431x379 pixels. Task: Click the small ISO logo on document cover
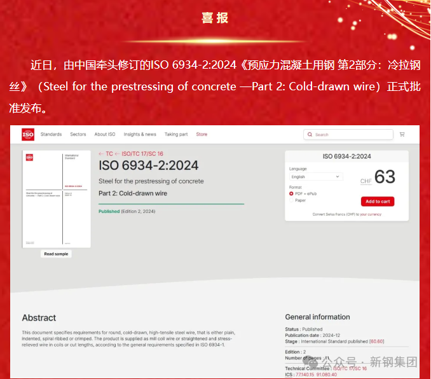click(x=29, y=157)
